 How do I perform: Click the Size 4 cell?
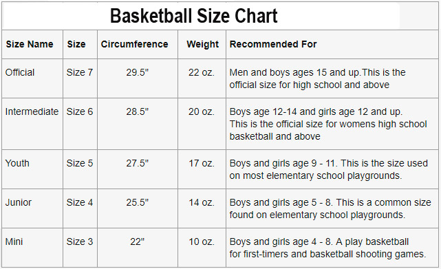80,202
